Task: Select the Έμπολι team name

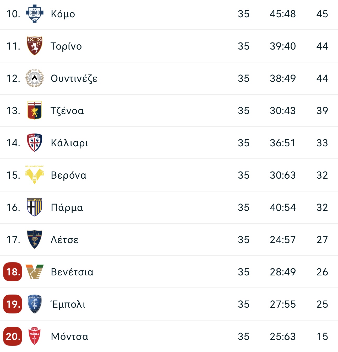Action: [x=68, y=304]
